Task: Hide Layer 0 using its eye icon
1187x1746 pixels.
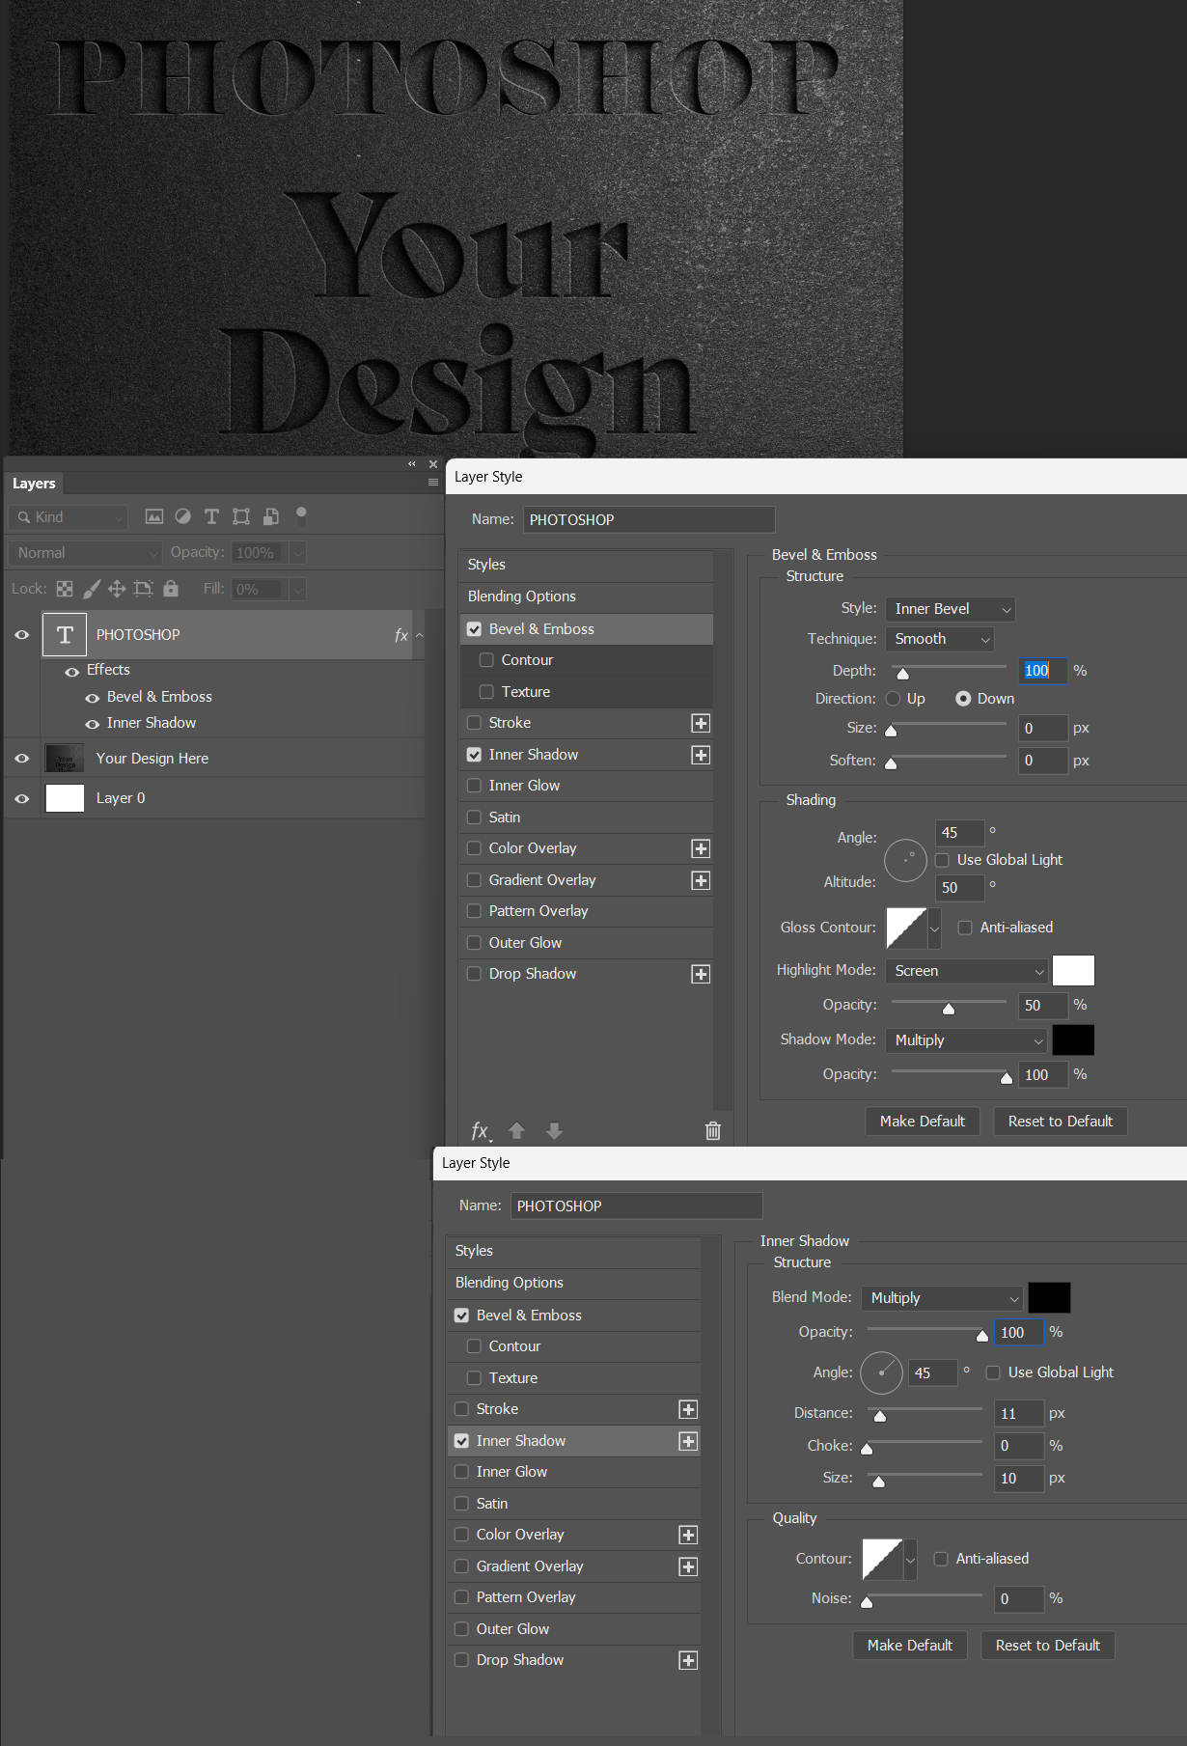Action: click(22, 798)
